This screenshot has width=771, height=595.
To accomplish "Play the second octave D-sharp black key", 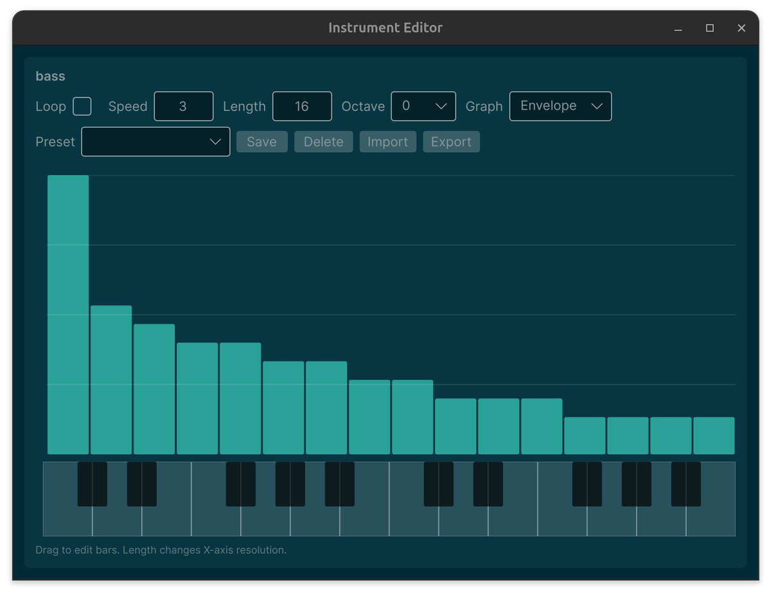I will (x=488, y=484).
